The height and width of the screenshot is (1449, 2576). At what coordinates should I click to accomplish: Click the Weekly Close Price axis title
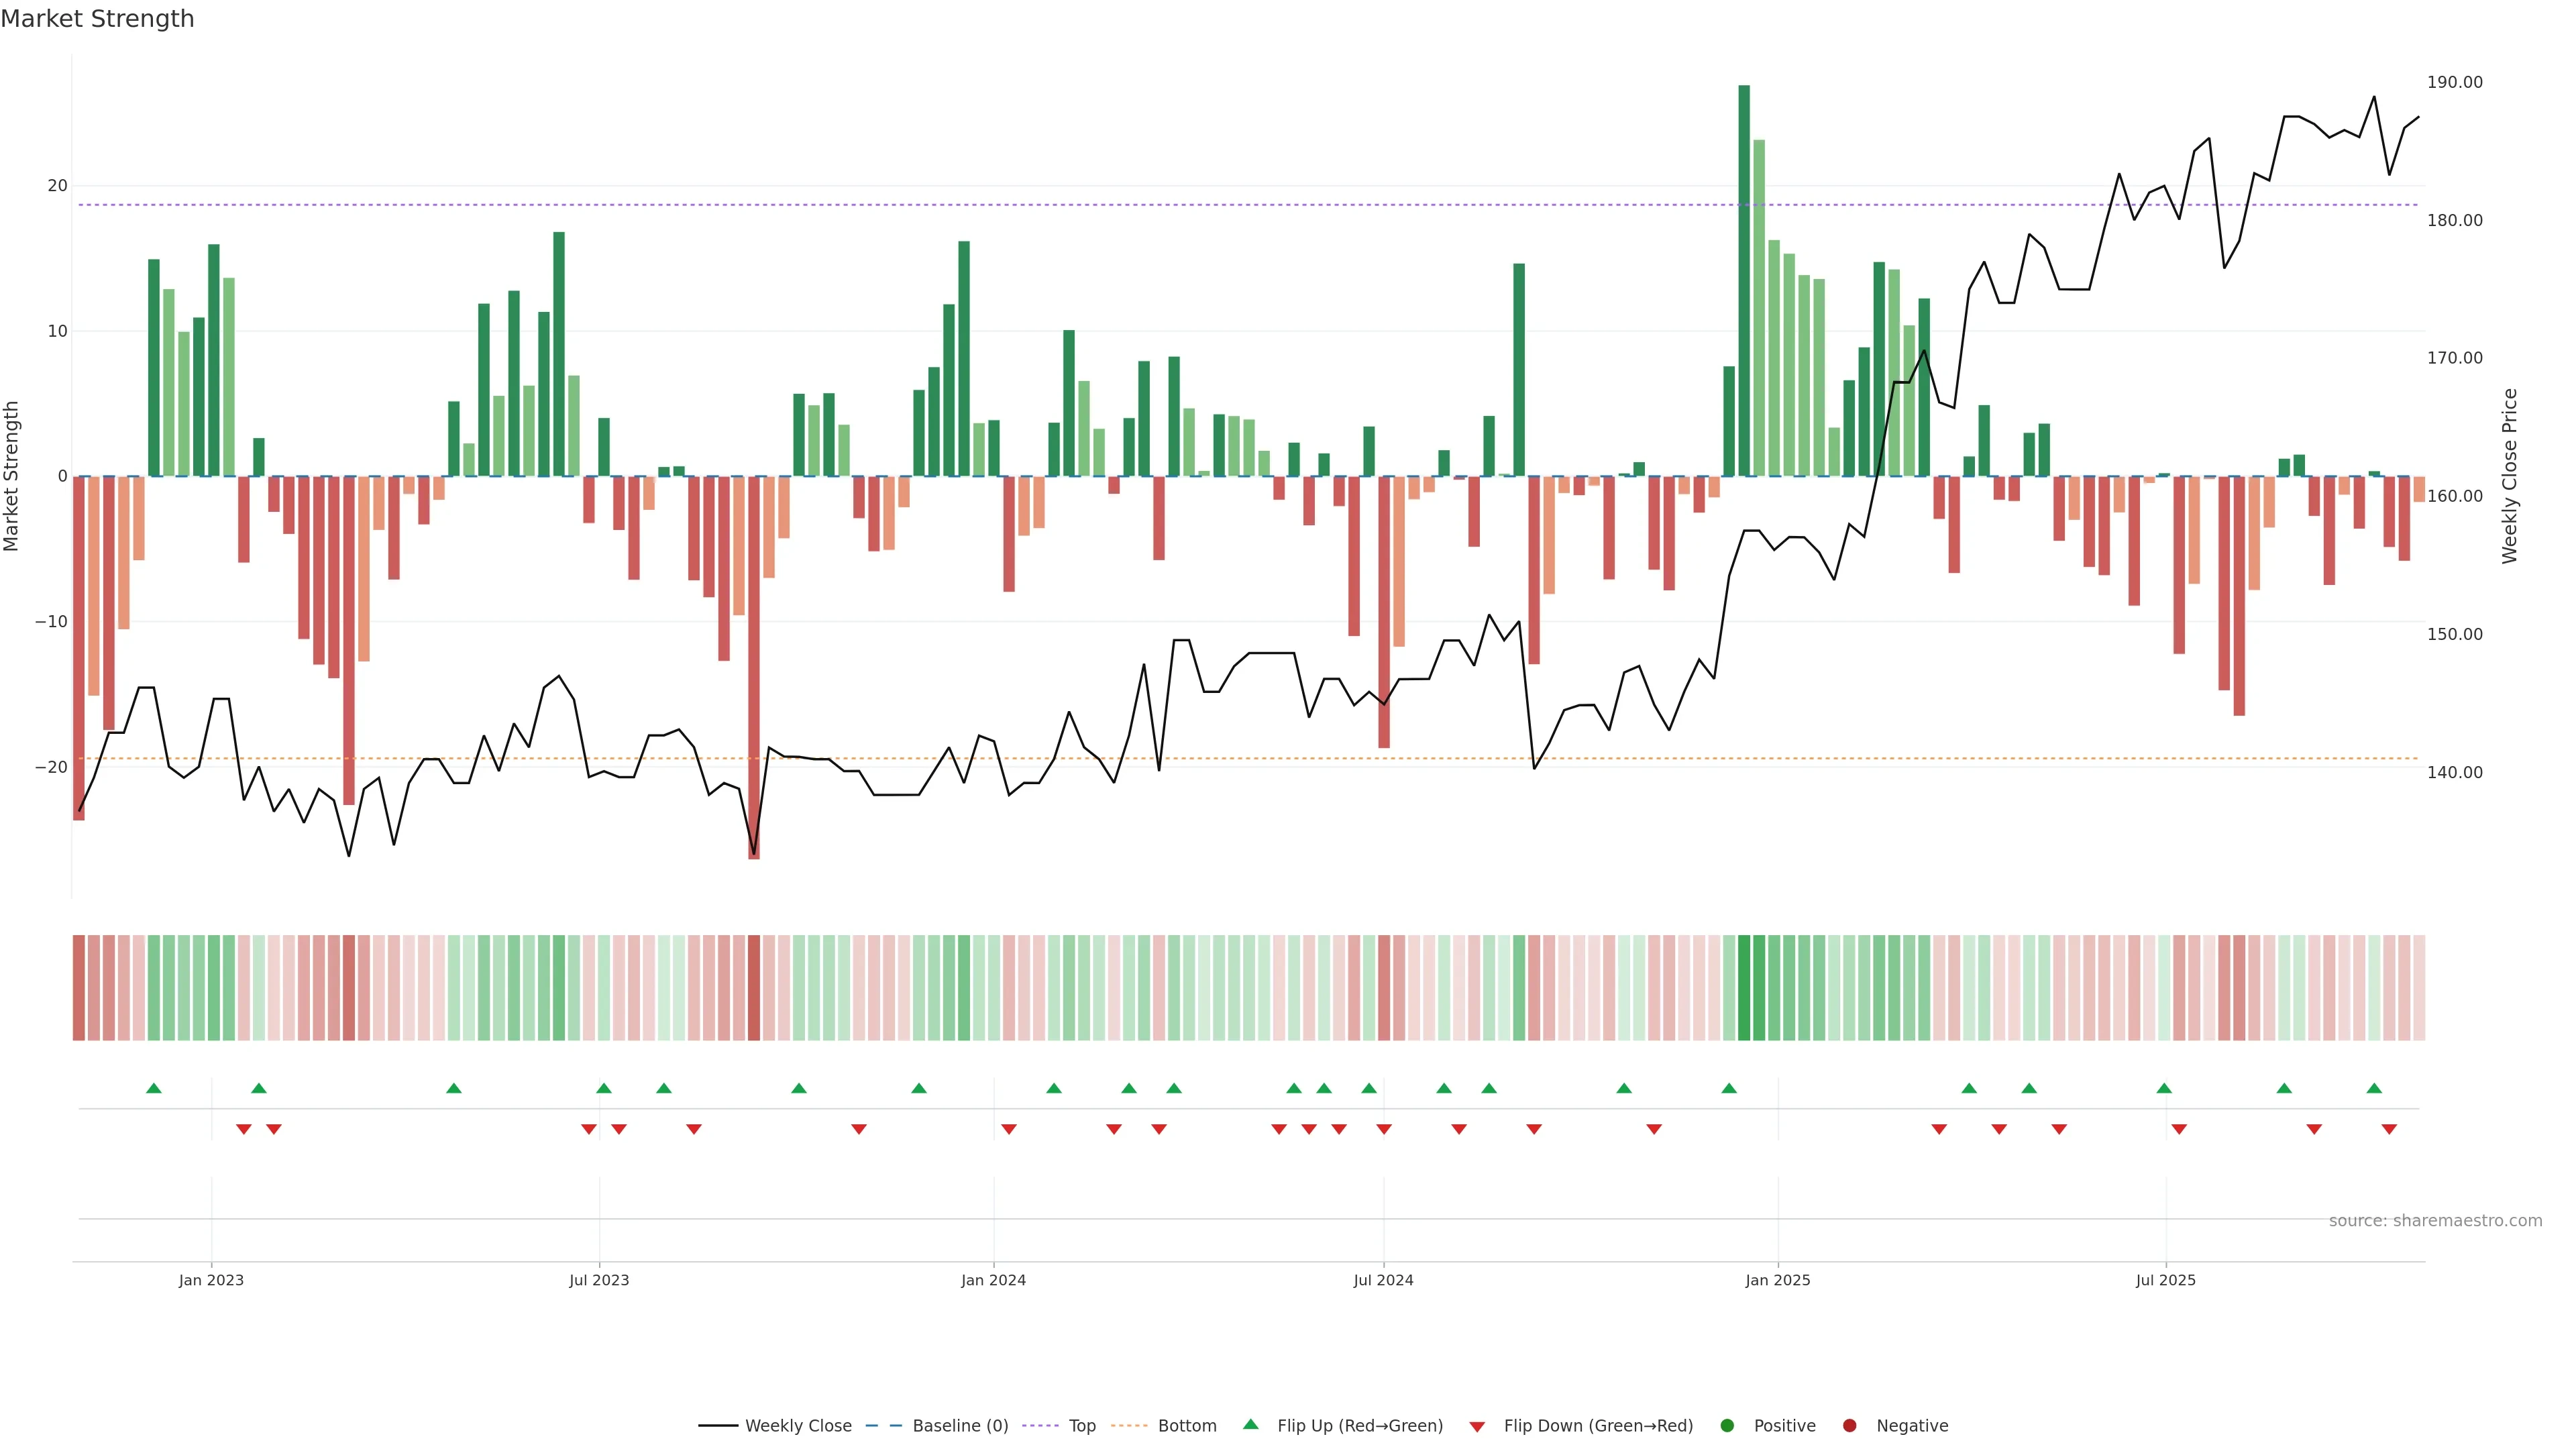(2510, 476)
